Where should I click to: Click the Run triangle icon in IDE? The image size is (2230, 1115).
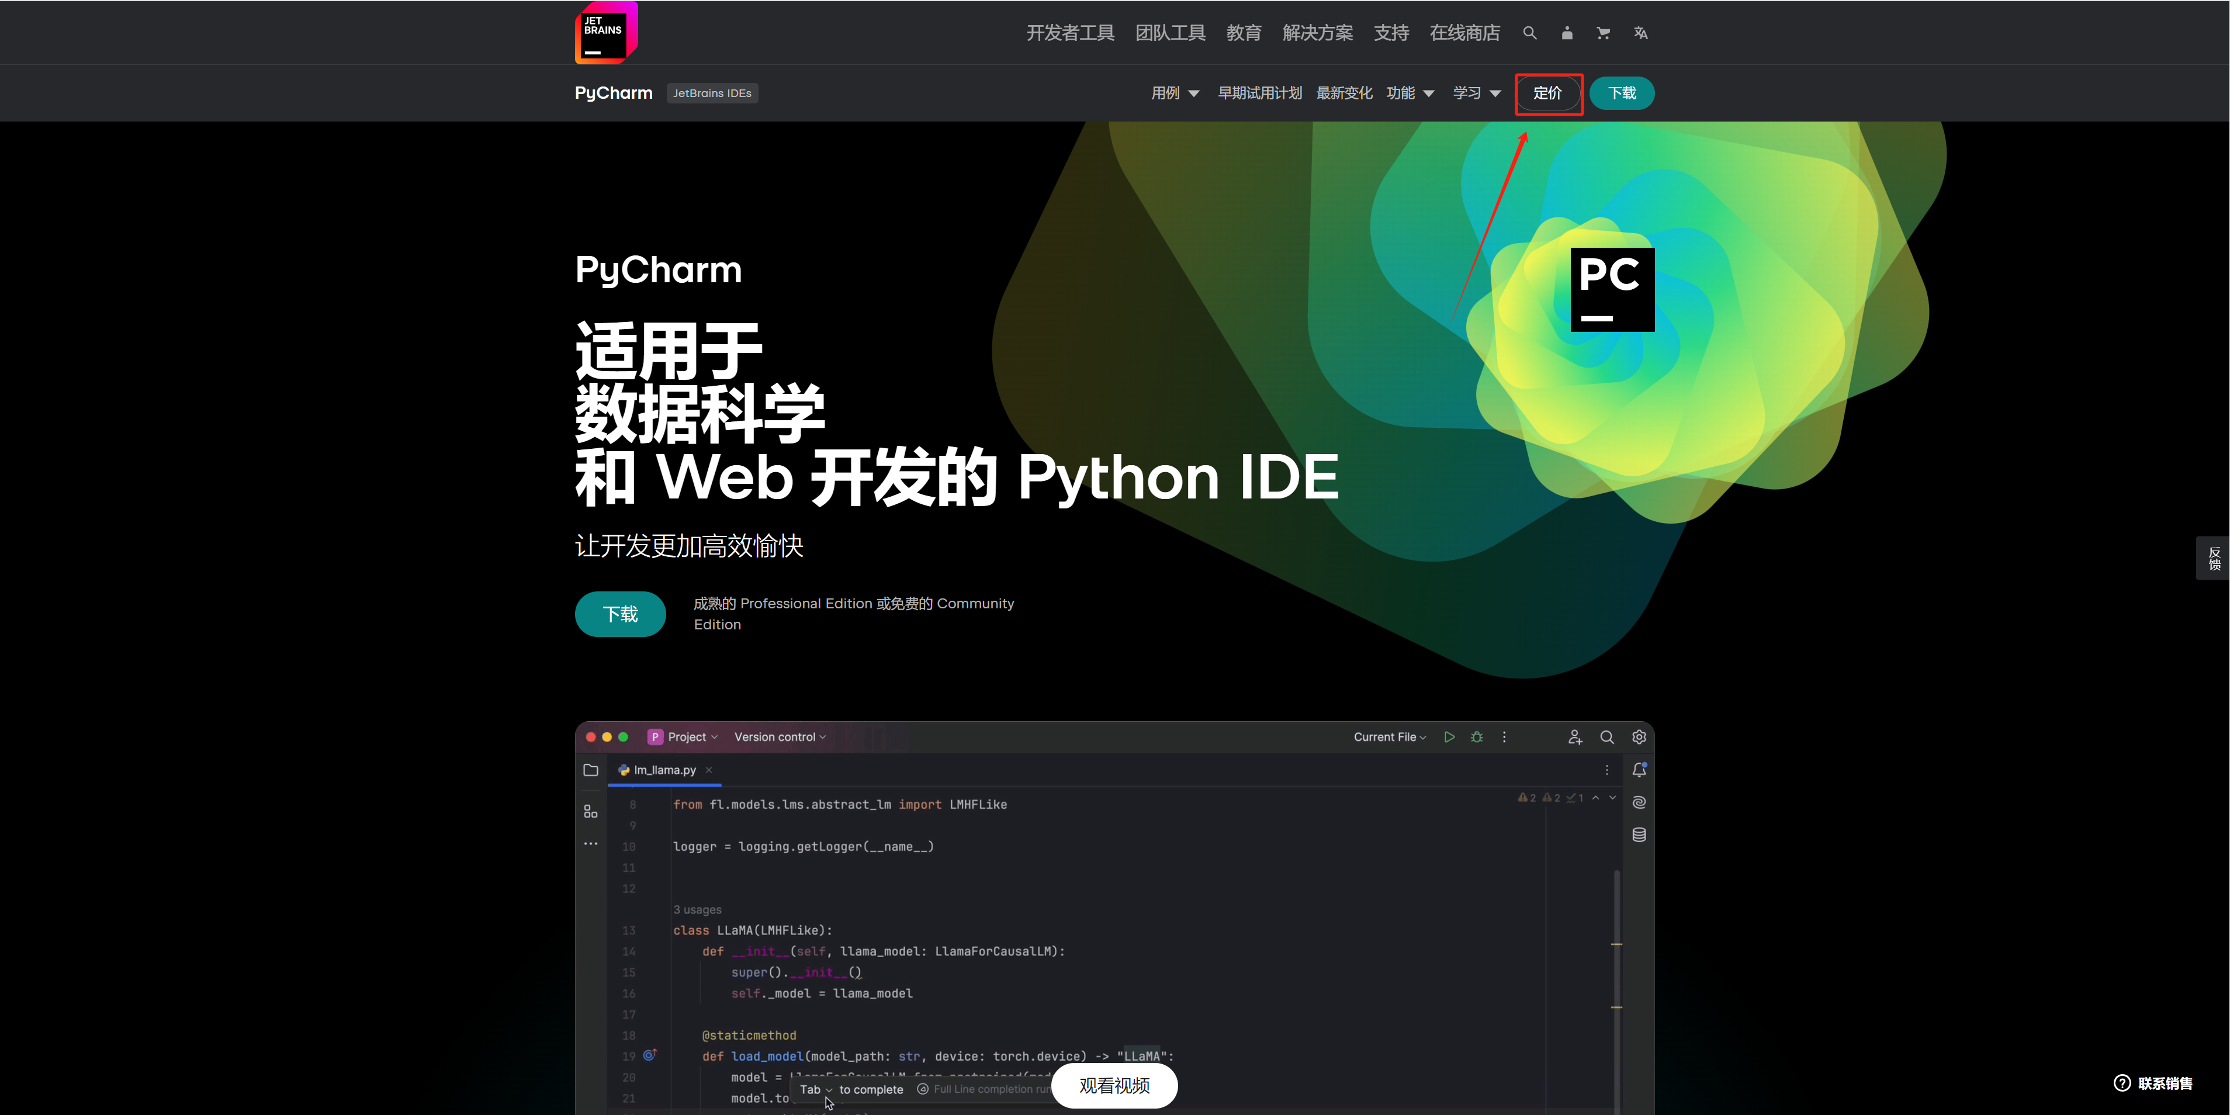1448,737
